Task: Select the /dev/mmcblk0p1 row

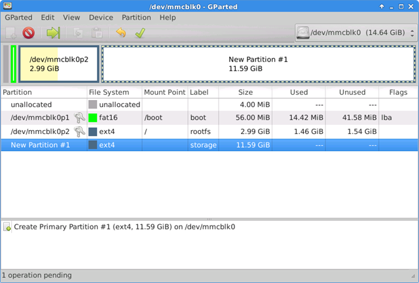Action: pos(209,118)
